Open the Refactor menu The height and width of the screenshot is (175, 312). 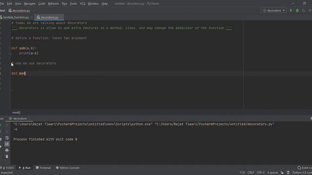click(x=53, y=3)
